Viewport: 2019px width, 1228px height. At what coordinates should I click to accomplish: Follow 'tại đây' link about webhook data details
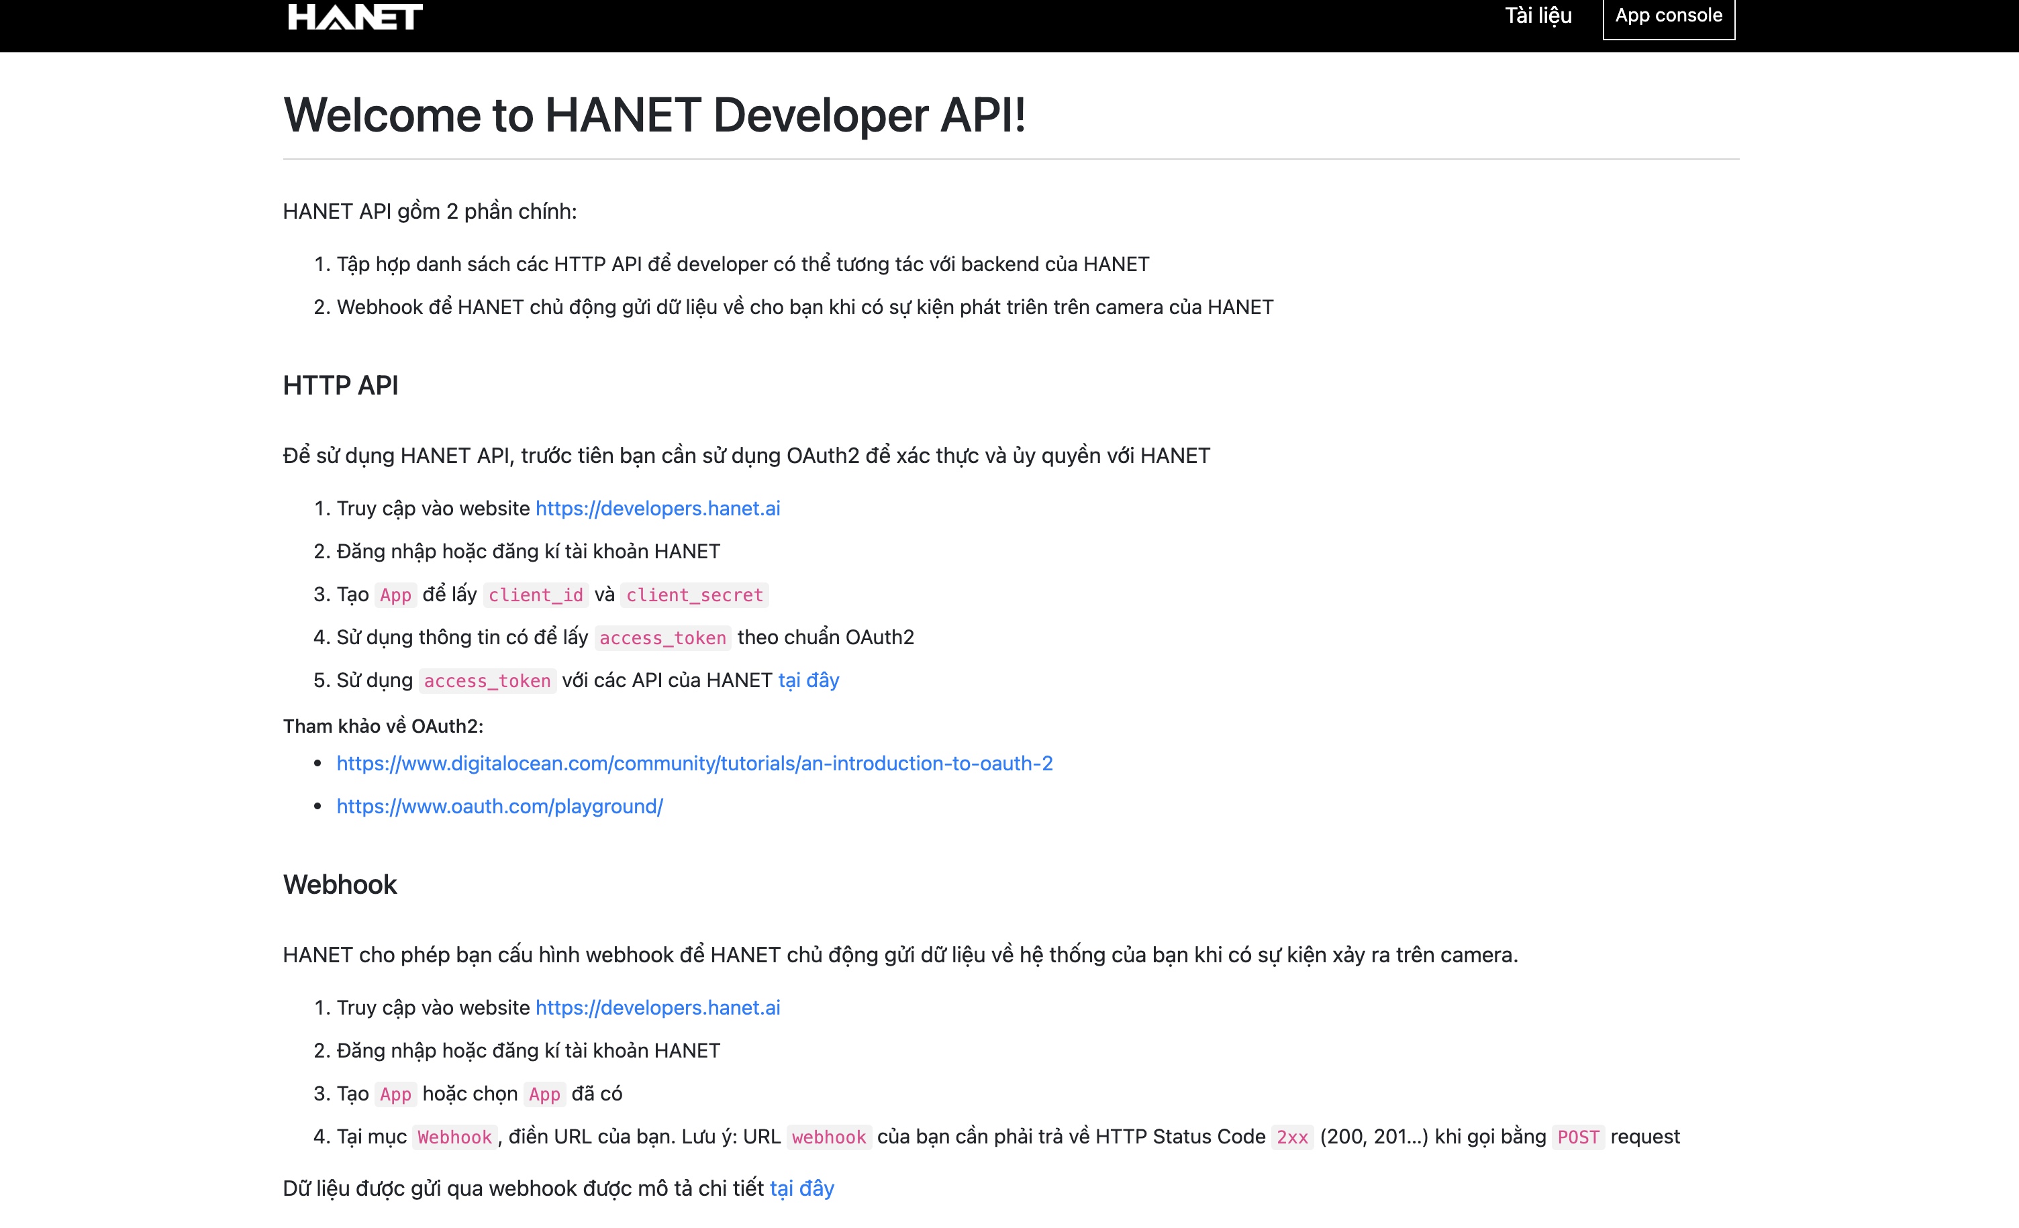click(801, 1188)
